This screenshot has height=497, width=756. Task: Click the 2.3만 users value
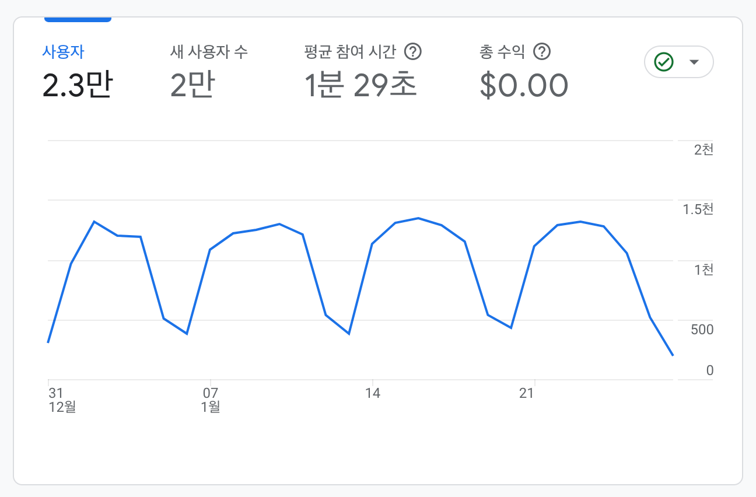(x=77, y=85)
